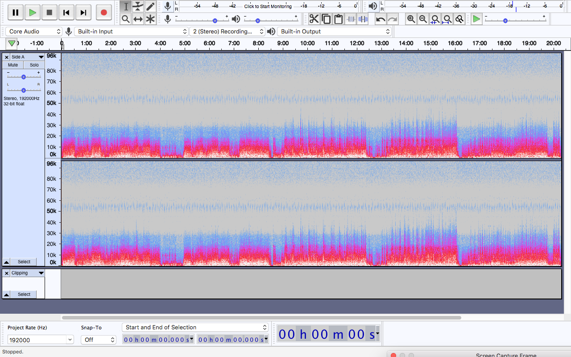Collapse the Clipping track
Screen dimensions: 571x357
tap(6, 295)
